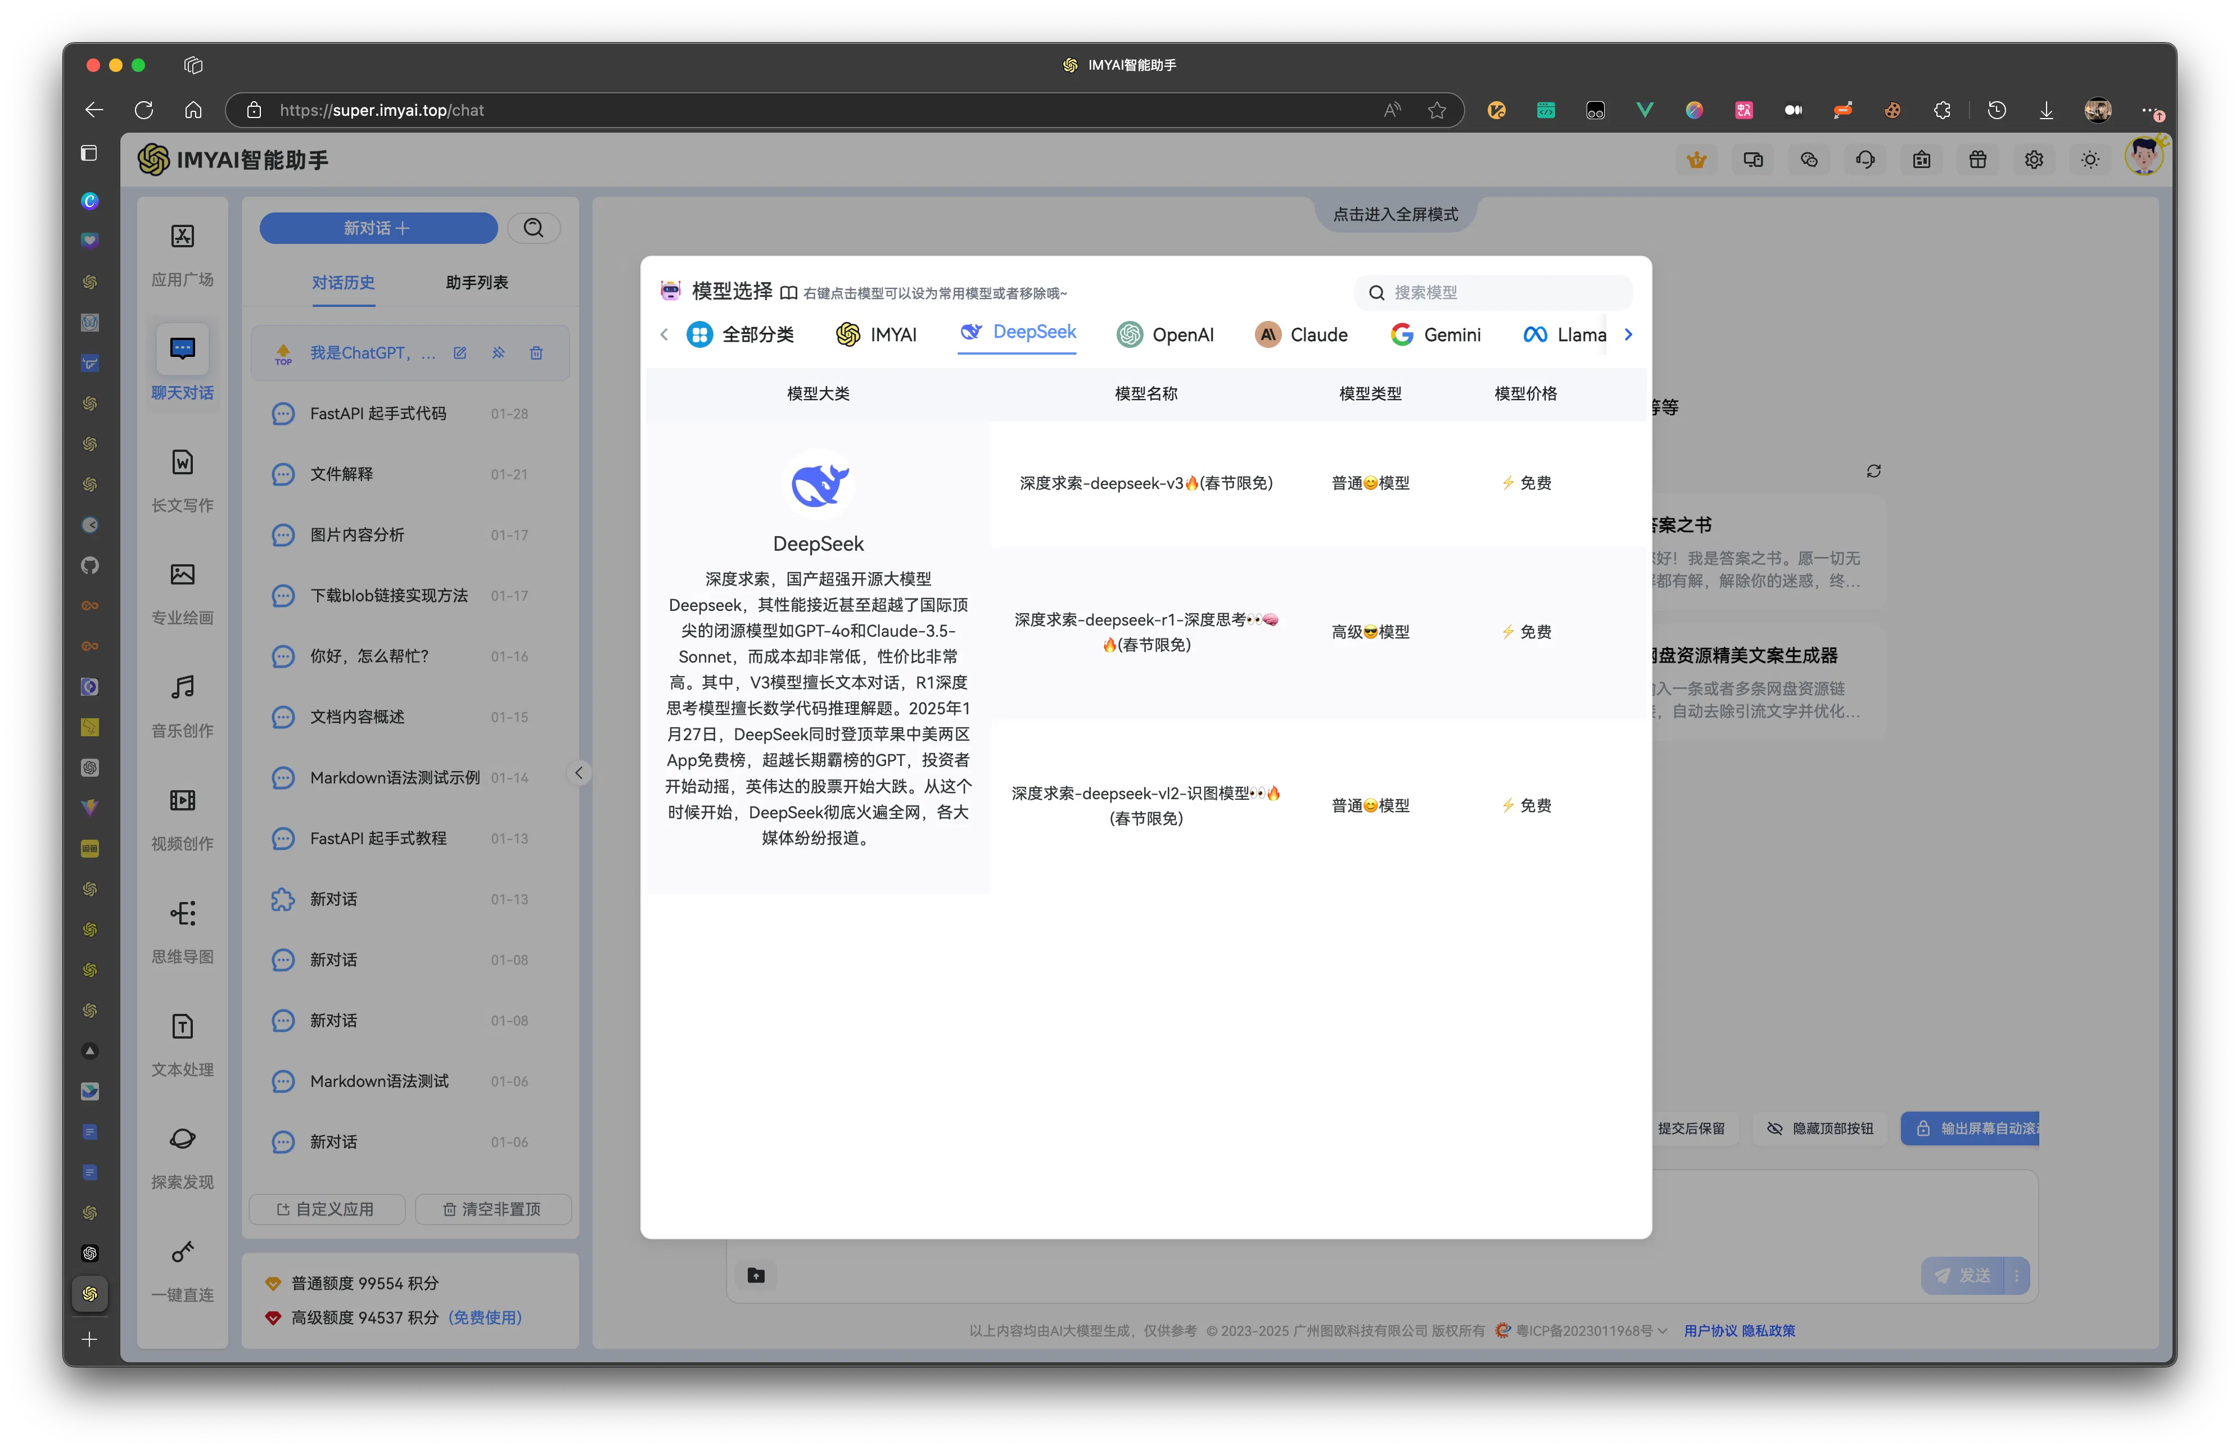Click the browser reload button

tap(144, 110)
